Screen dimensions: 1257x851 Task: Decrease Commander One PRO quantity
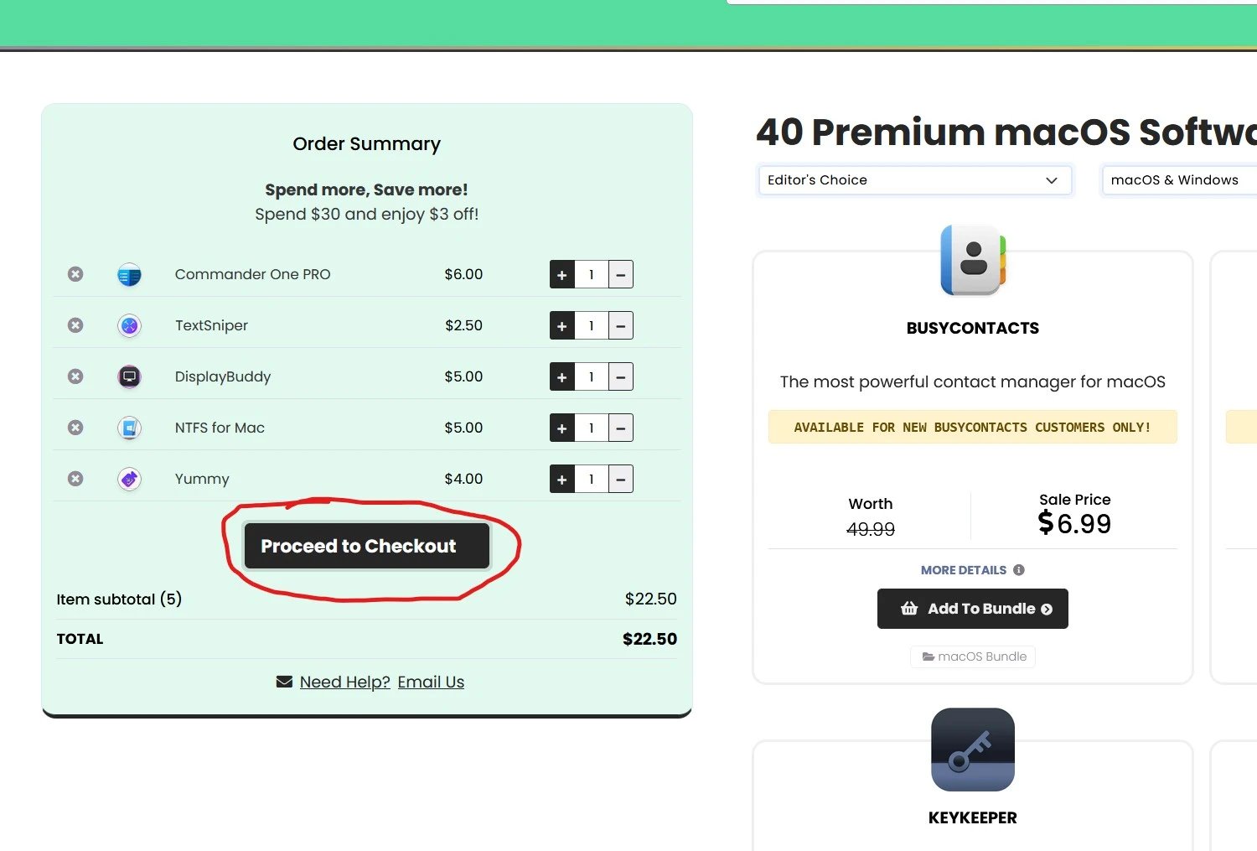(621, 274)
